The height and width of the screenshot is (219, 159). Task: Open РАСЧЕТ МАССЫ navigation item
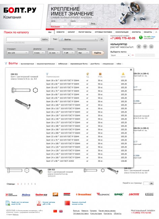[85, 32]
